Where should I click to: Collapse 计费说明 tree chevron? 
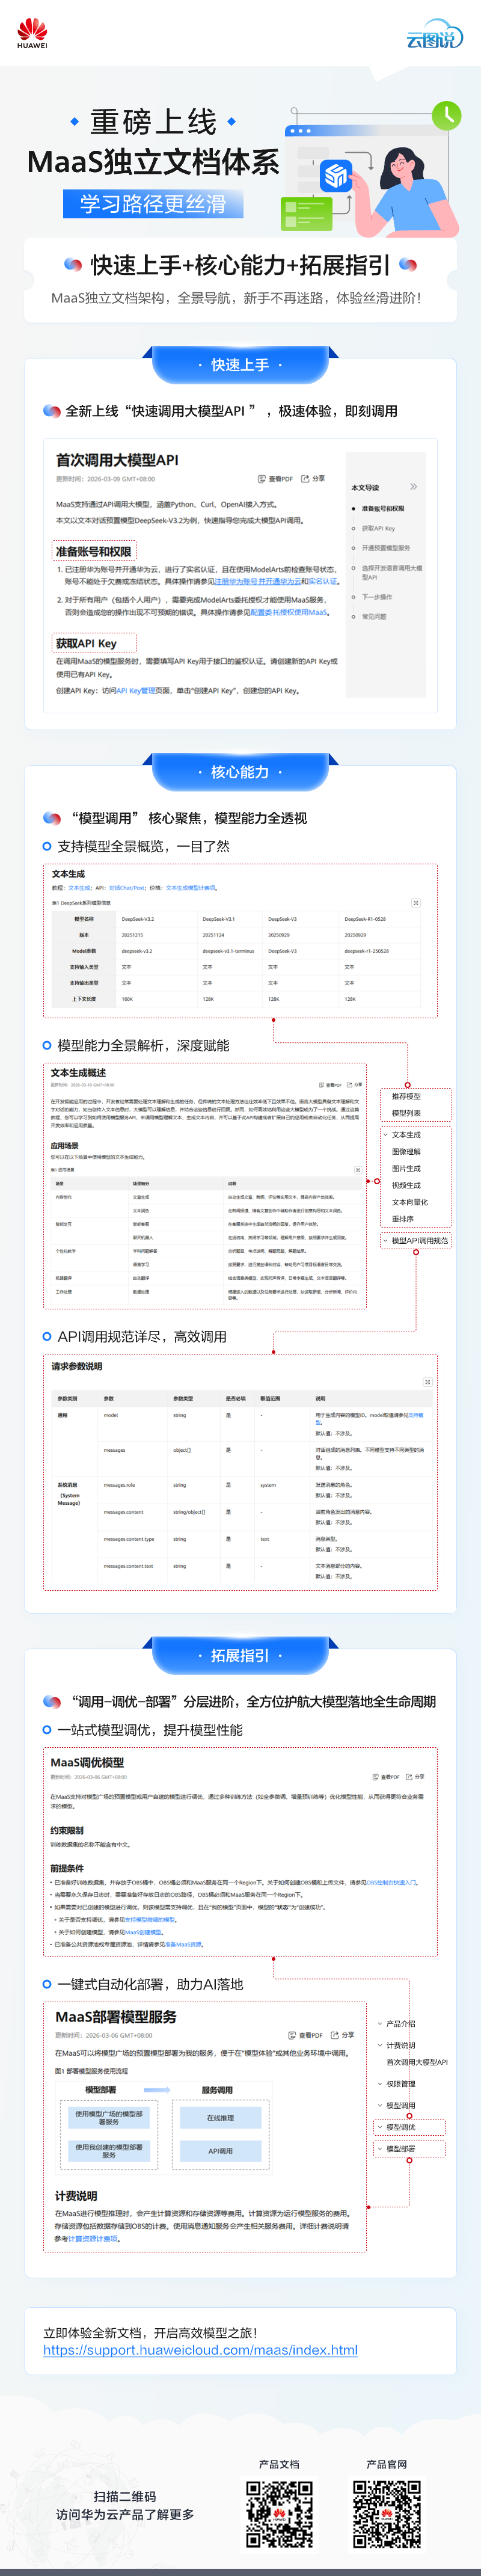(380, 2045)
